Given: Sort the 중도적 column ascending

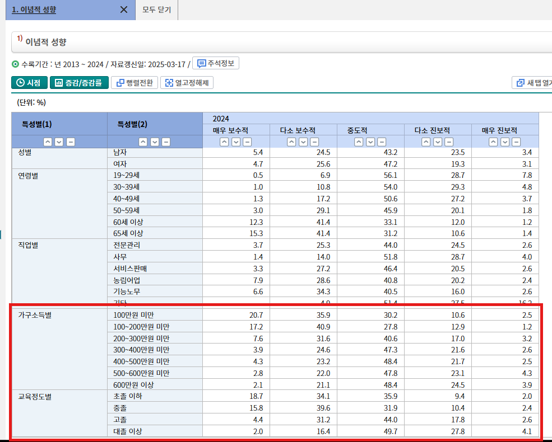Looking at the screenshot, I should pyautogui.click(x=358, y=142).
